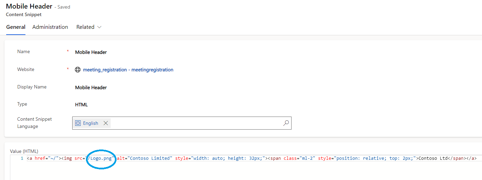Click the language icon in English tag
Image resolution: width=482 pixels, height=180 pixels.
point(78,123)
